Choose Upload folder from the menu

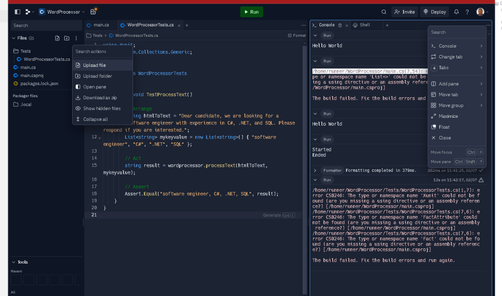click(102, 76)
